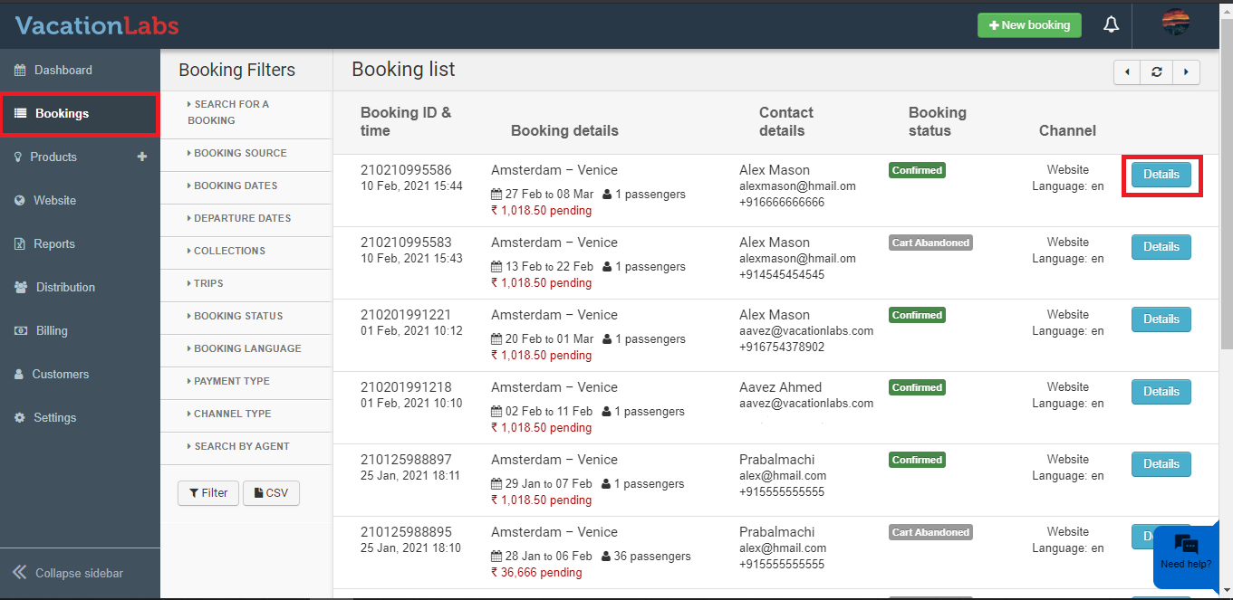Click the refresh booking list icon
This screenshot has width=1233, height=600.
click(x=1157, y=72)
